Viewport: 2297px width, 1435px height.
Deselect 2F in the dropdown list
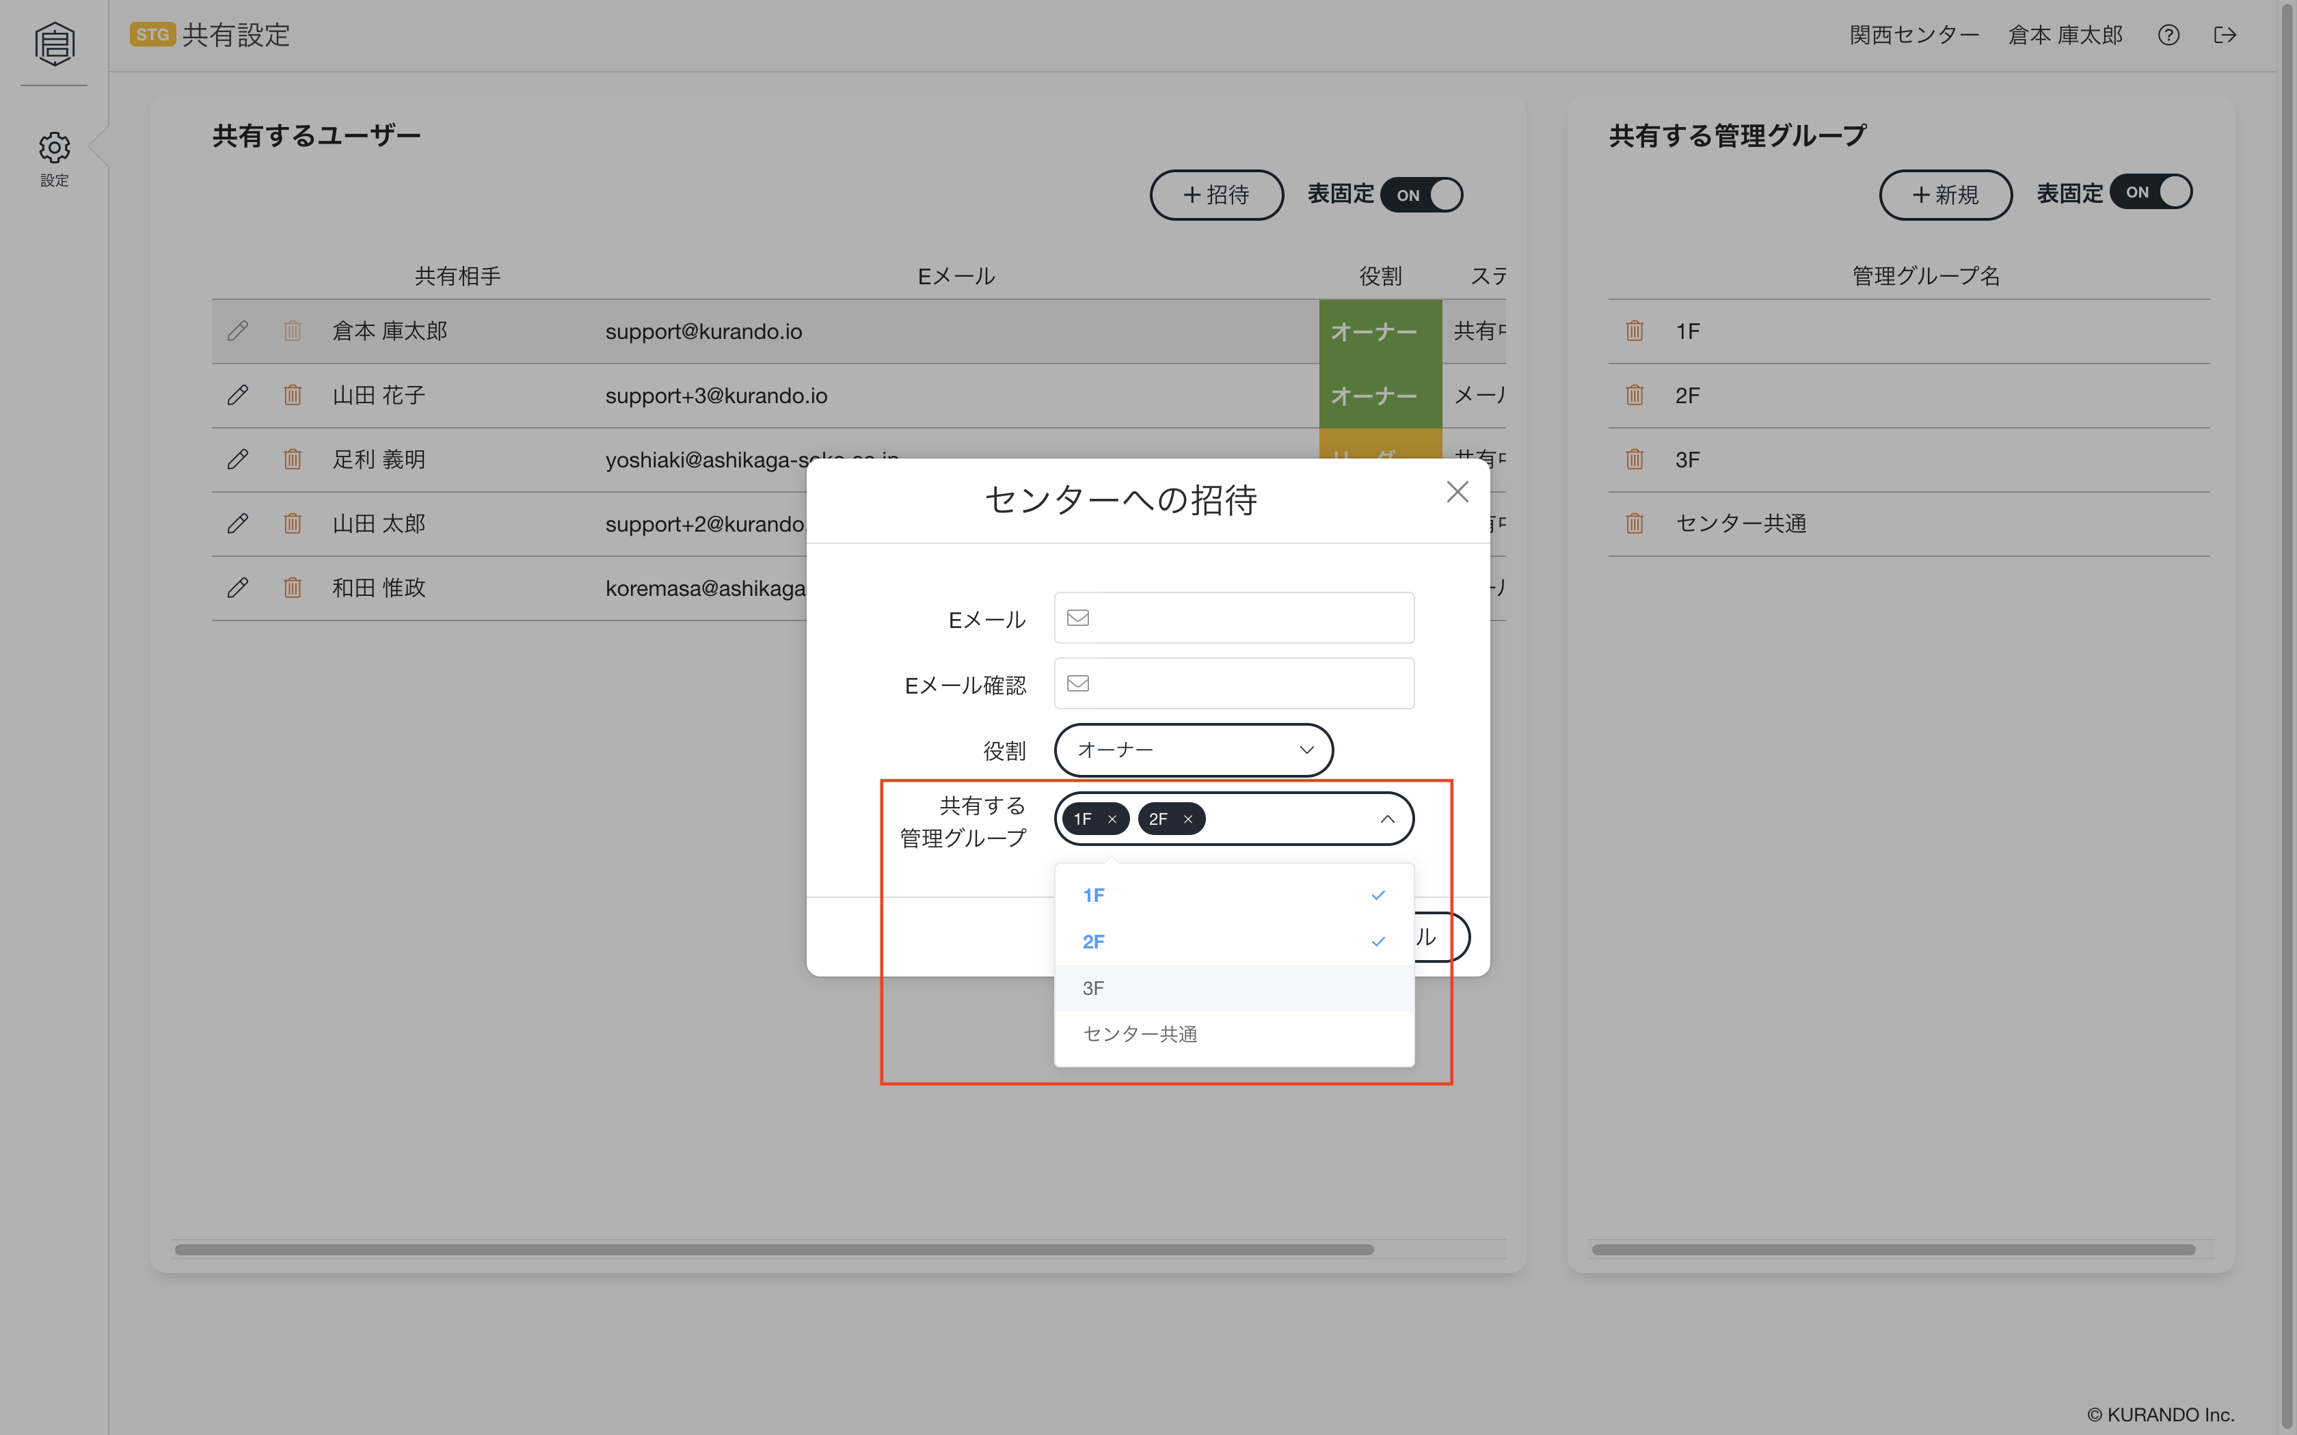click(x=1234, y=942)
